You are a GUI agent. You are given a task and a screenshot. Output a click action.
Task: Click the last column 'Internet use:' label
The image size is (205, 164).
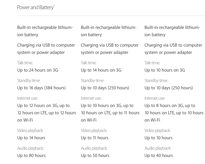(x=155, y=98)
